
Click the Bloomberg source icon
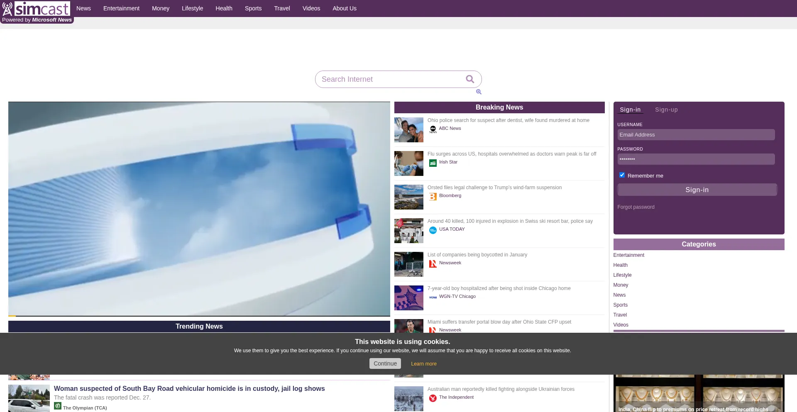click(x=433, y=197)
